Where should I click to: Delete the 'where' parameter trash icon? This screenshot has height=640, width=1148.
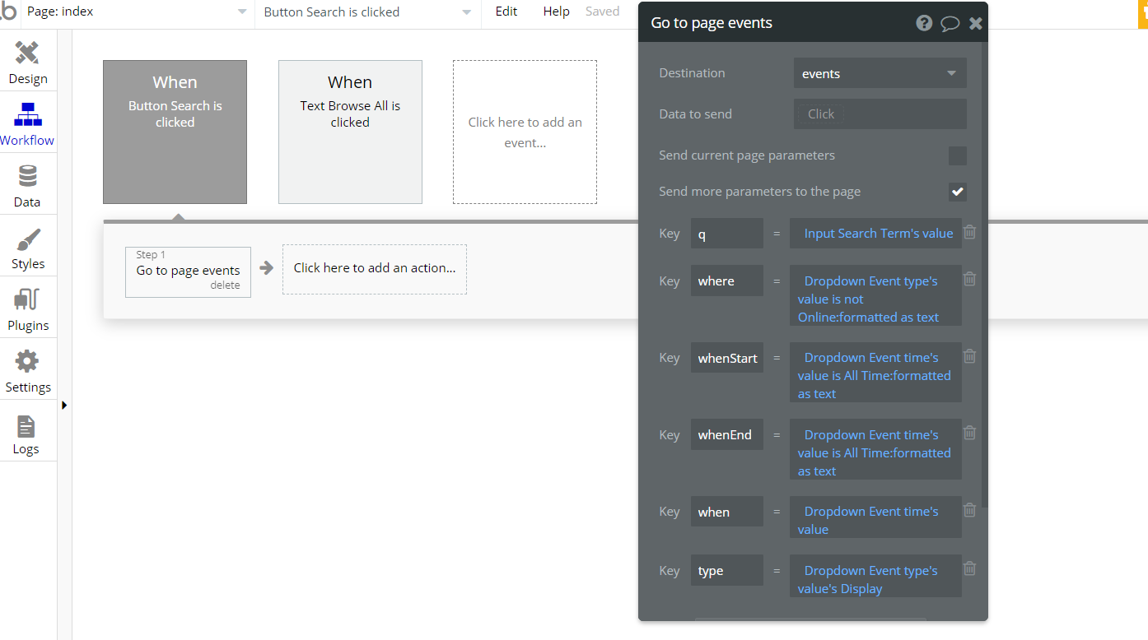(970, 279)
